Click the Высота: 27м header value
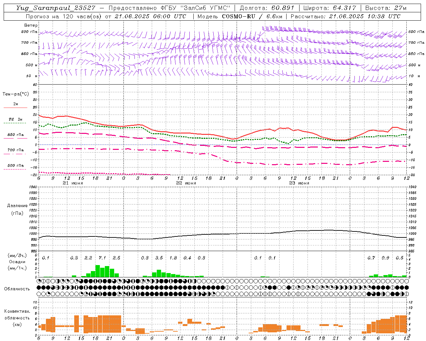The height and width of the screenshot is (341, 426). coord(386,8)
